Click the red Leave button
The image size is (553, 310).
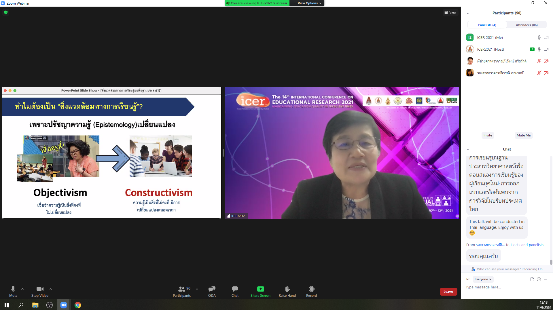click(x=448, y=292)
